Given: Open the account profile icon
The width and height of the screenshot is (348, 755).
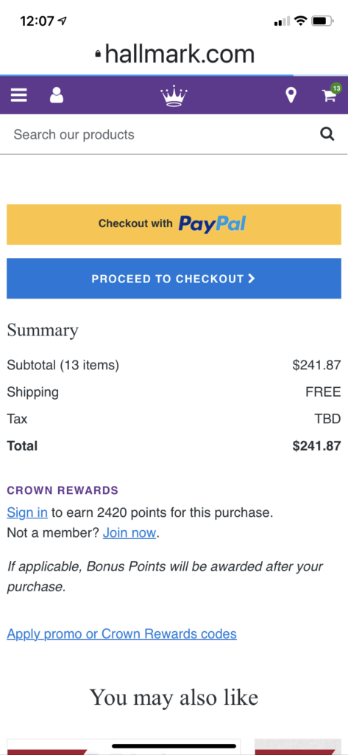Looking at the screenshot, I should pyautogui.click(x=56, y=95).
